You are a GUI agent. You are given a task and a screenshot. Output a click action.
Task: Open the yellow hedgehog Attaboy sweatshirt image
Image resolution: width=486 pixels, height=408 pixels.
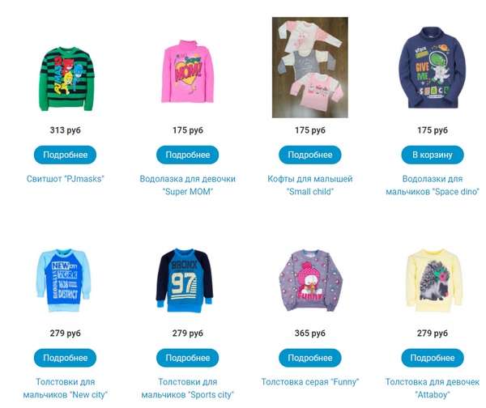pos(434,280)
